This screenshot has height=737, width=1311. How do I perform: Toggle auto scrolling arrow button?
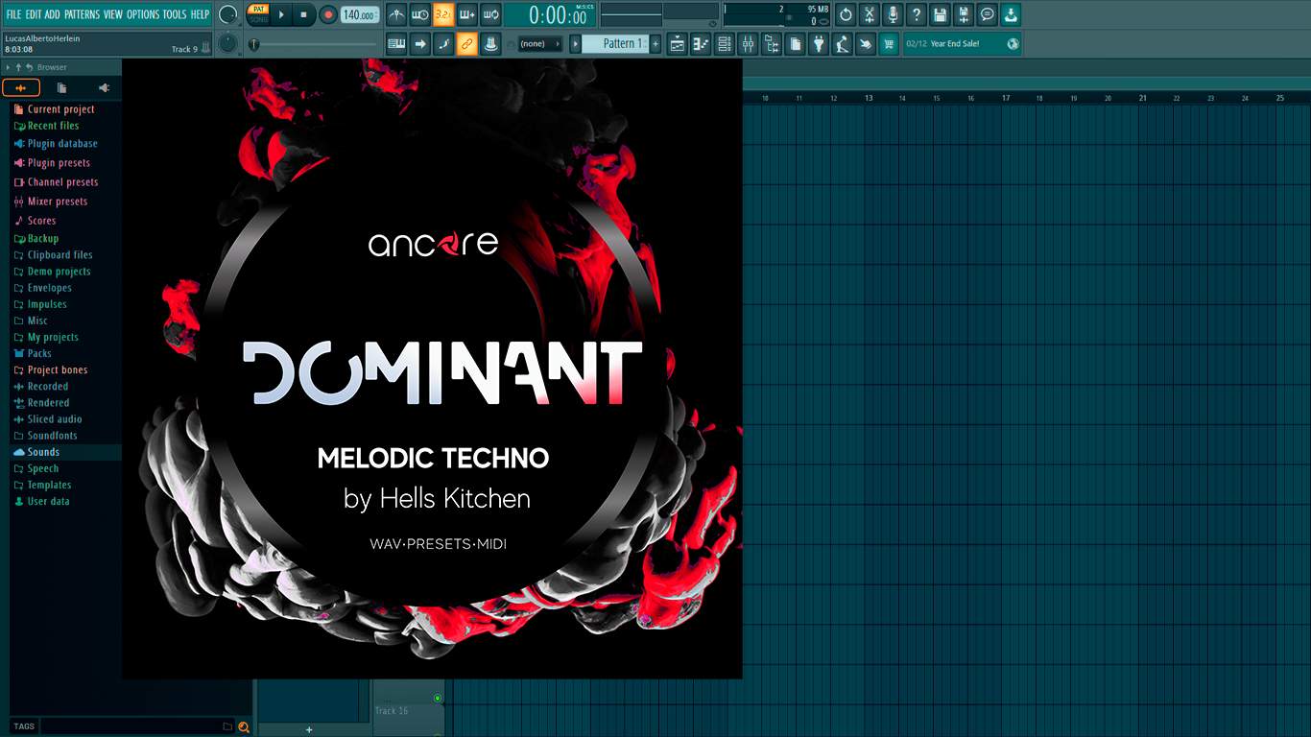[x=420, y=43]
